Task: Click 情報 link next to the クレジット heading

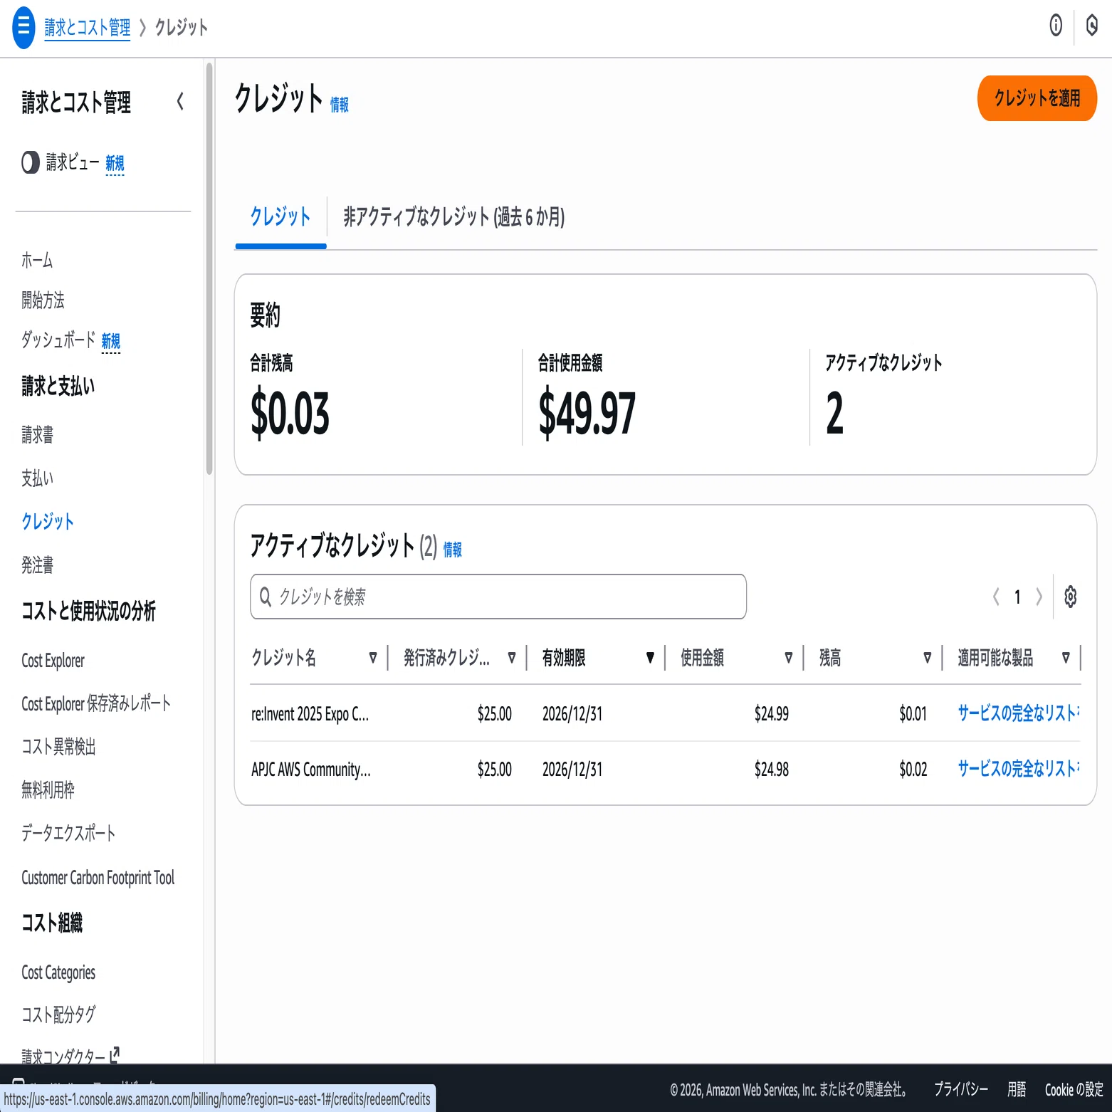Action: (x=340, y=105)
